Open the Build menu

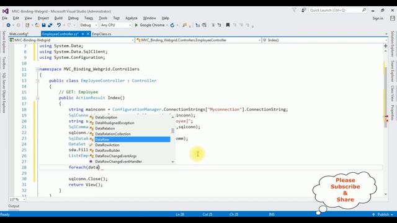[x=58, y=18]
